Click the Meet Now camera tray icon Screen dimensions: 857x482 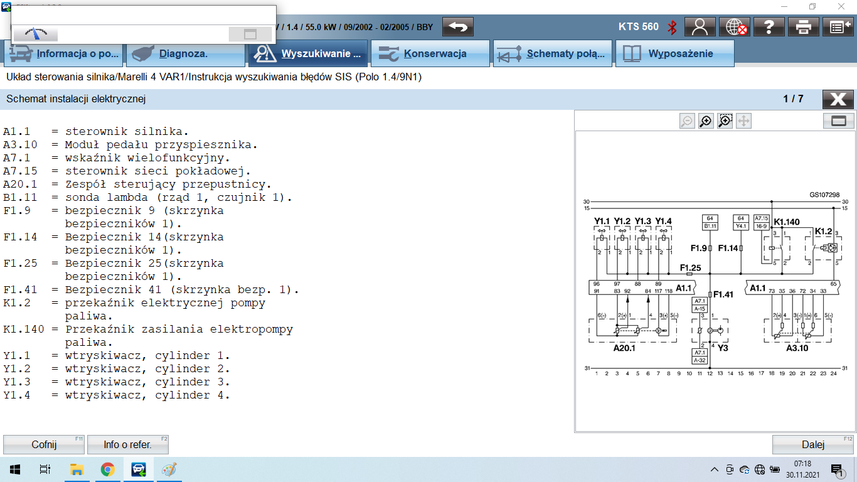[730, 469]
